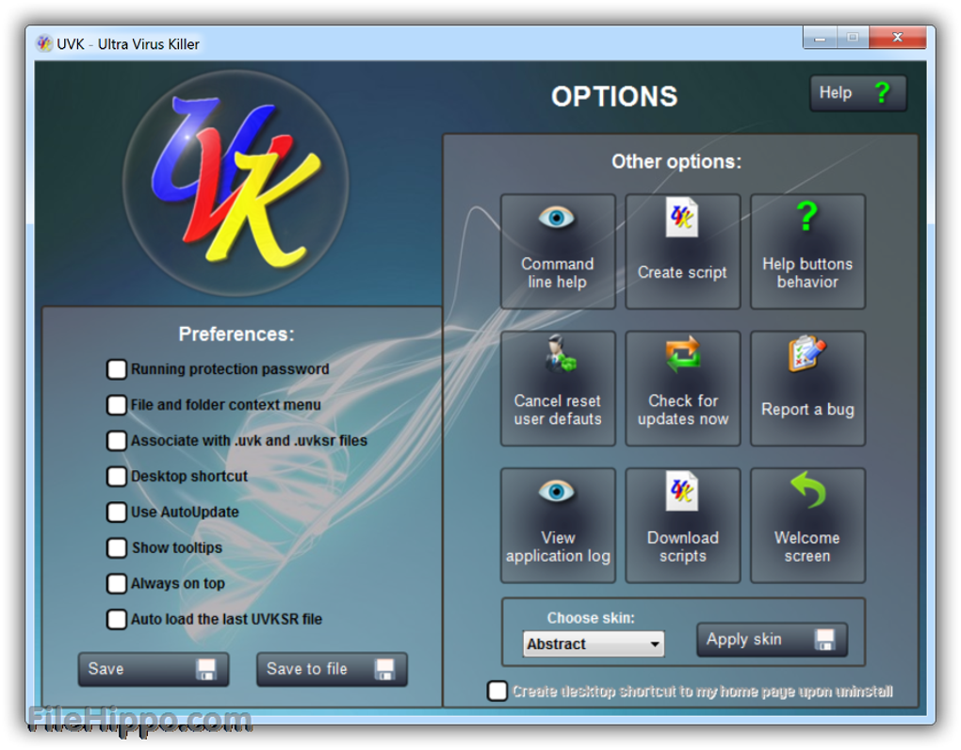Toggle File and folder context menu checkbox
961x750 pixels.
point(117,404)
